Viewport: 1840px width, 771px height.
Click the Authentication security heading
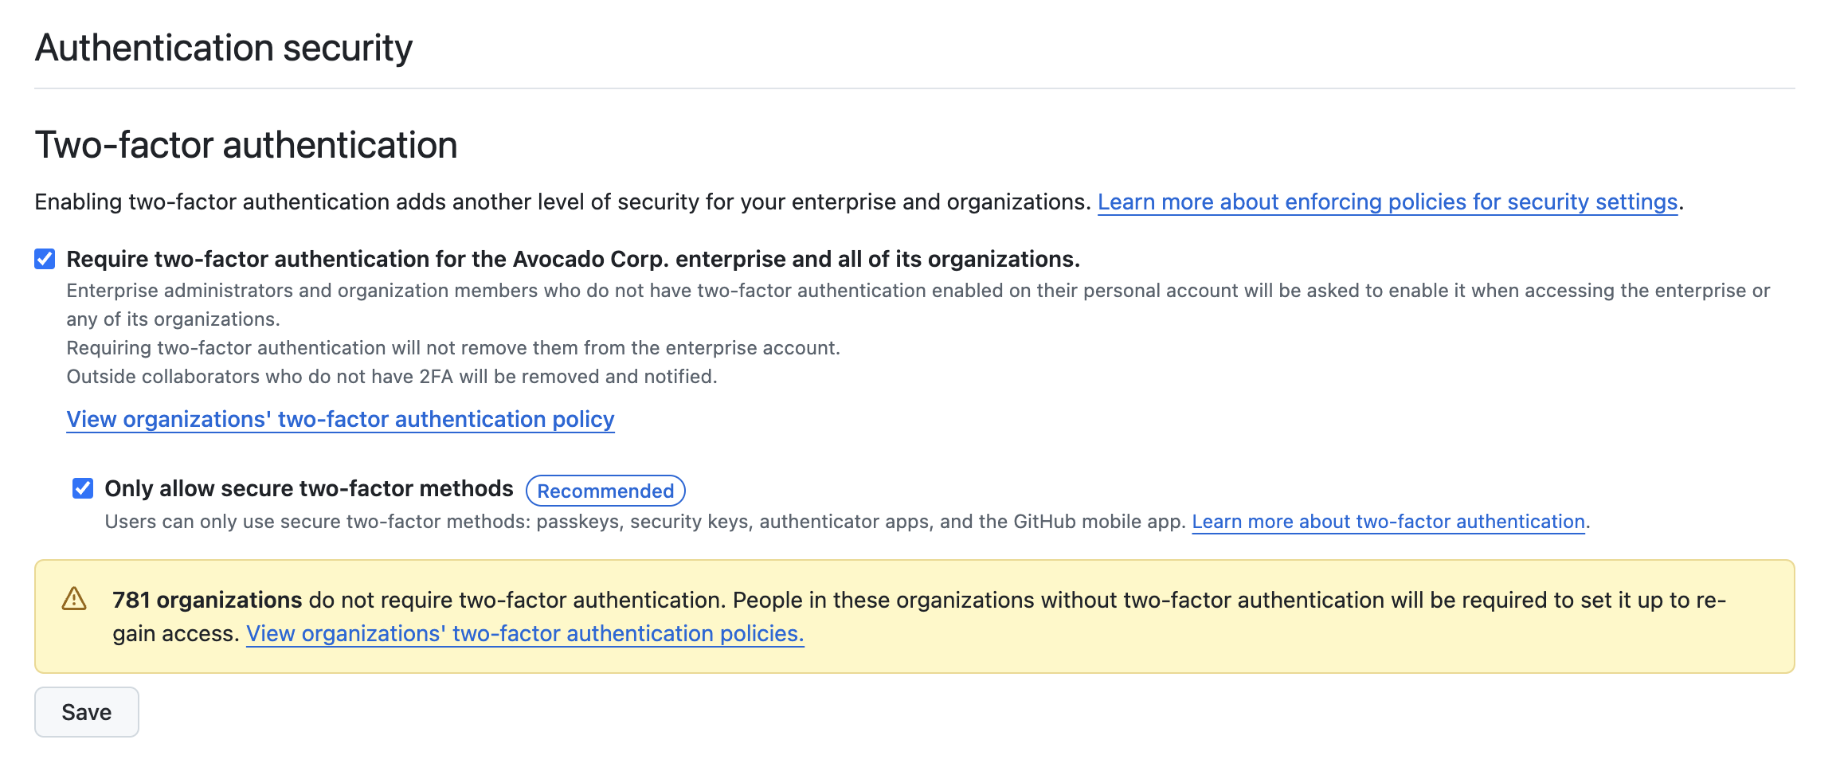(x=224, y=48)
